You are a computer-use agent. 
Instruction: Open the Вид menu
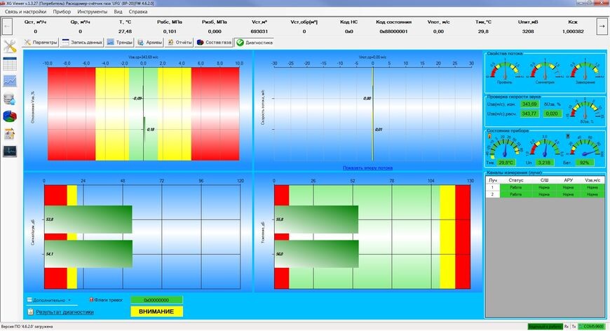[118, 12]
